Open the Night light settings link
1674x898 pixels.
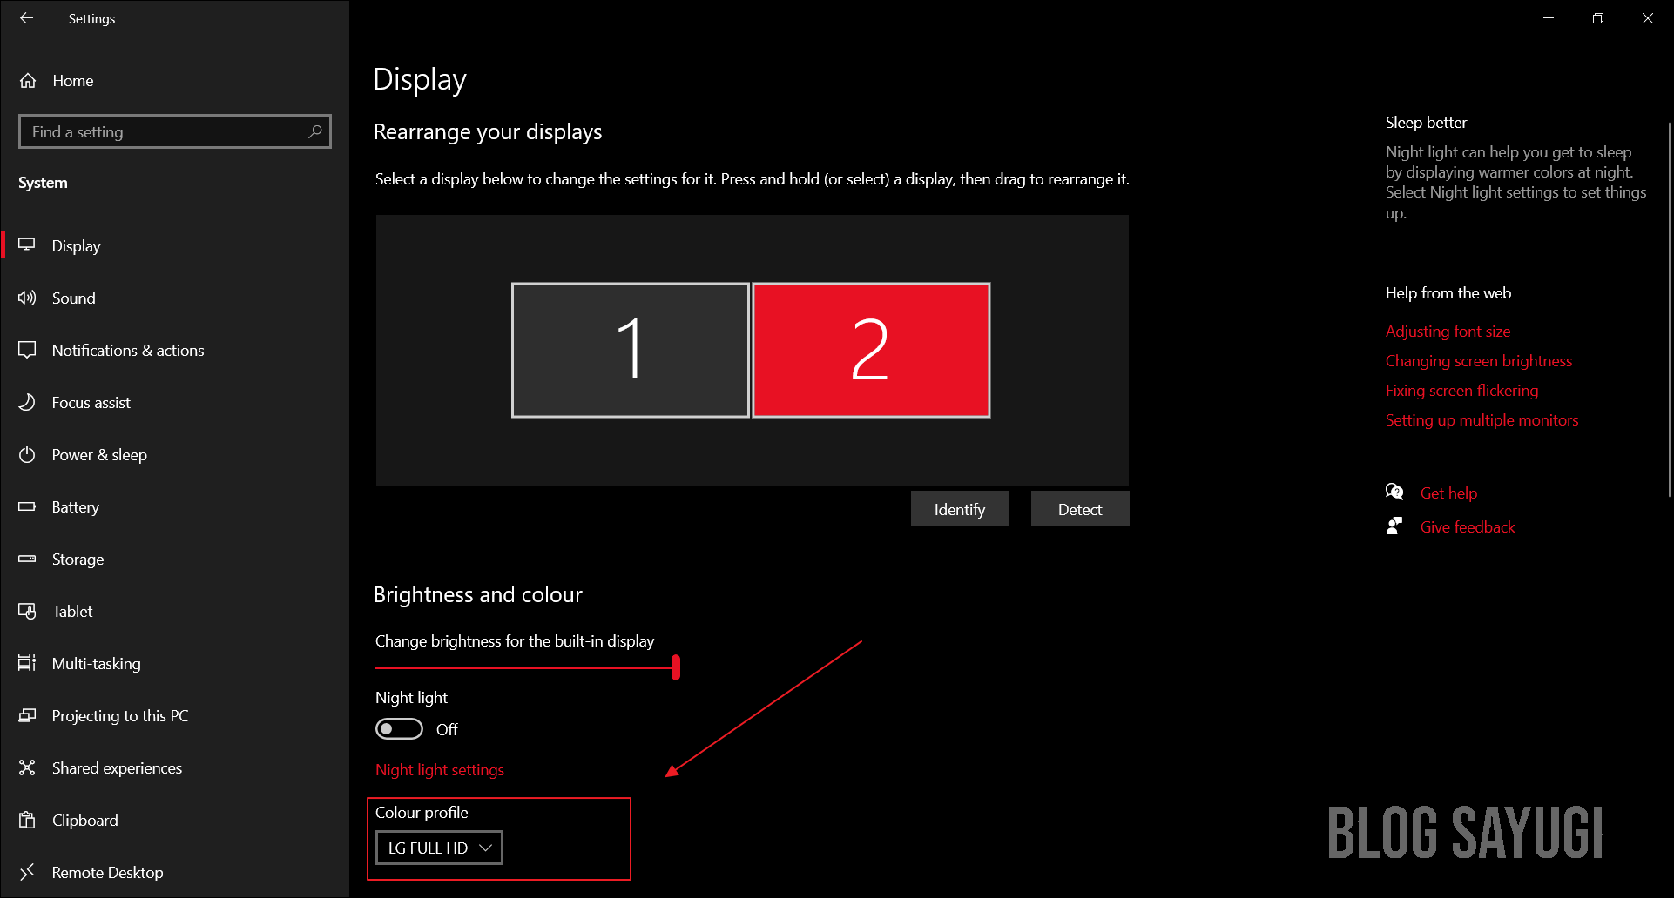click(439, 769)
